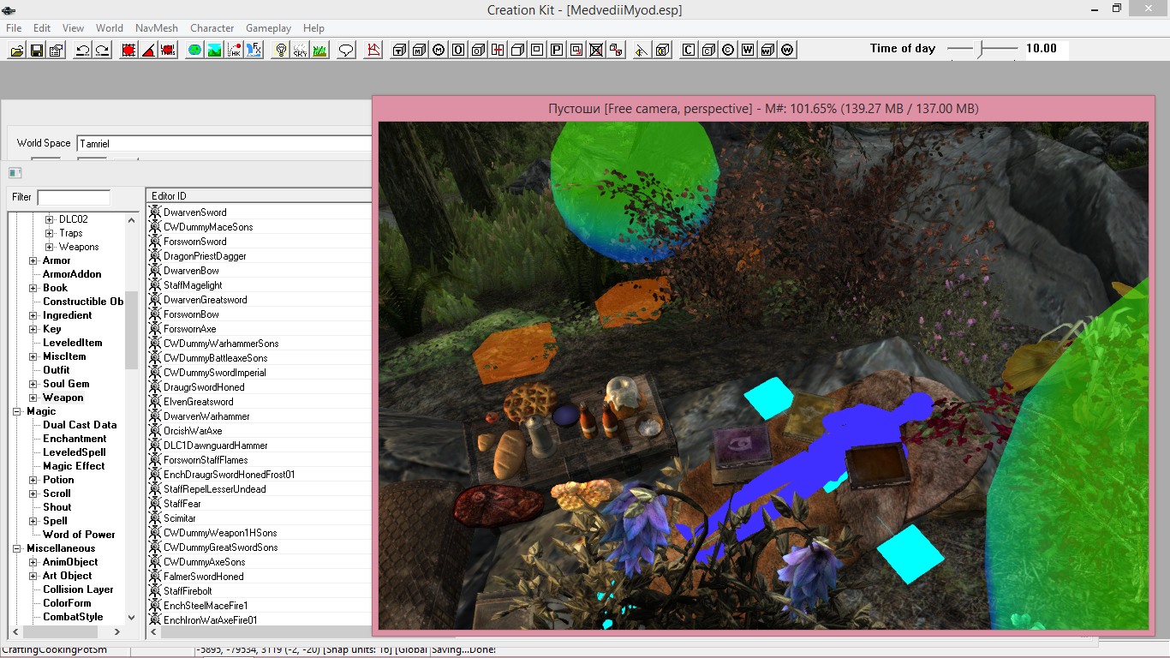
Task: Click the HK Havok toolbar icon
Action: coord(234,51)
